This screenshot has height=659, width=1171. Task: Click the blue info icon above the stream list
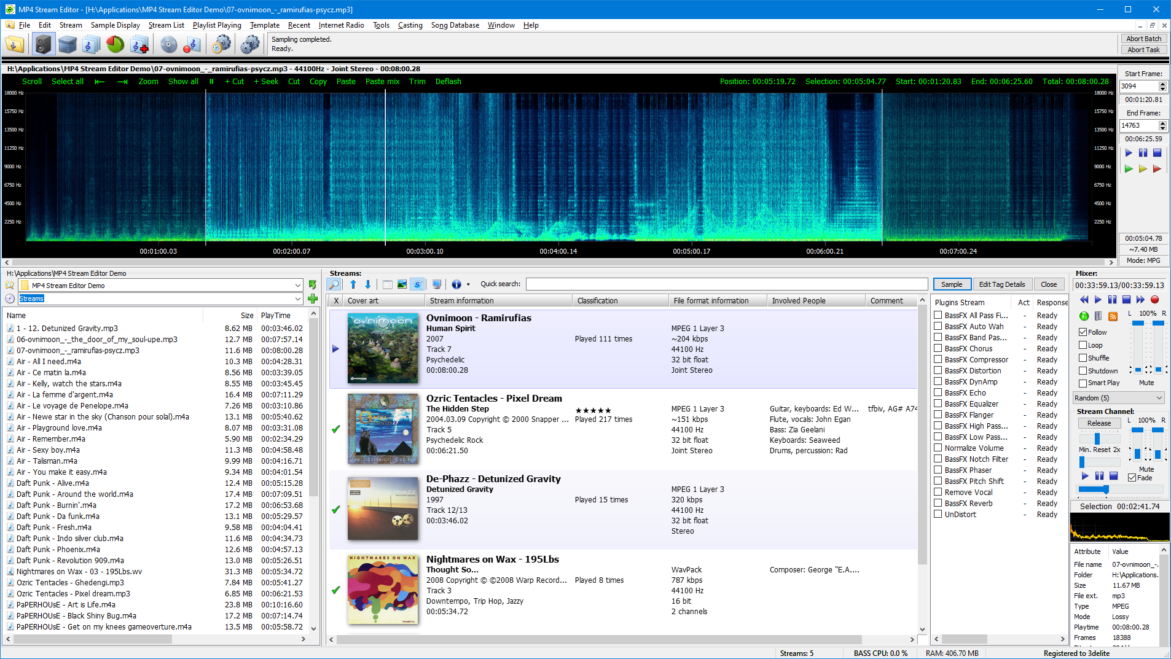[456, 284]
